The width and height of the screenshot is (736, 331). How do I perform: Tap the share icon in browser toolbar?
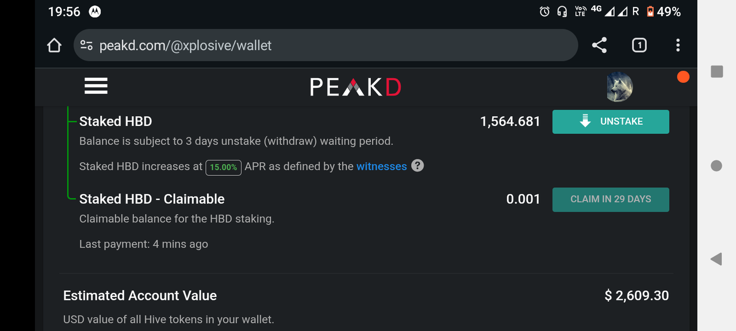click(599, 45)
